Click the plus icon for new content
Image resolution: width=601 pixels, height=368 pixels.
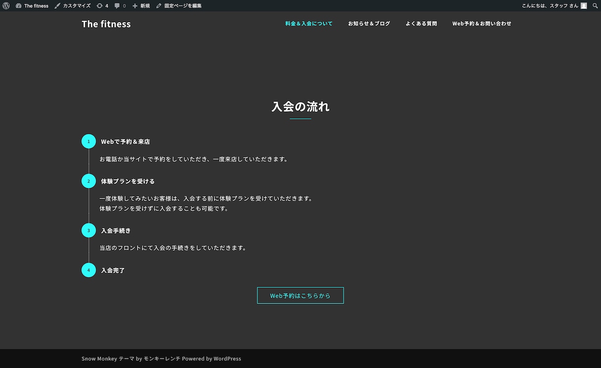(x=135, y=6)
